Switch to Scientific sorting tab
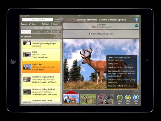161x121 pixels. [57, 32]
